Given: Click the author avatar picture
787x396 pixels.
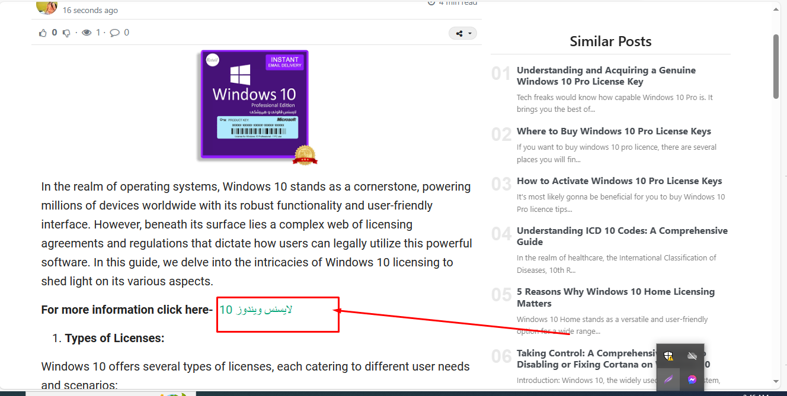Looking at the screenshot, I should (47, 7).
